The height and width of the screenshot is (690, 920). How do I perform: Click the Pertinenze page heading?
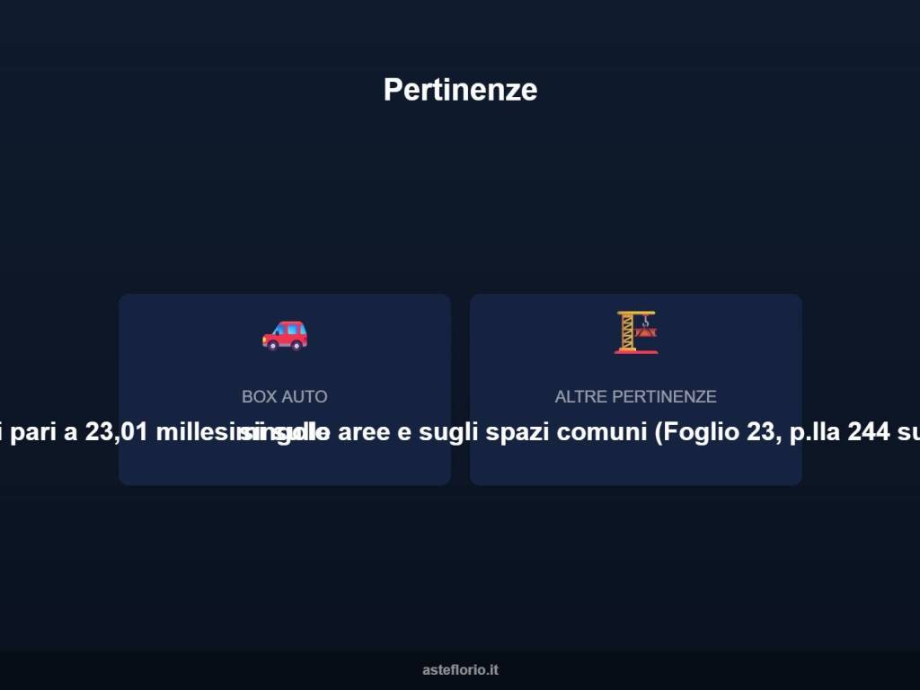[x=461, y=90]
